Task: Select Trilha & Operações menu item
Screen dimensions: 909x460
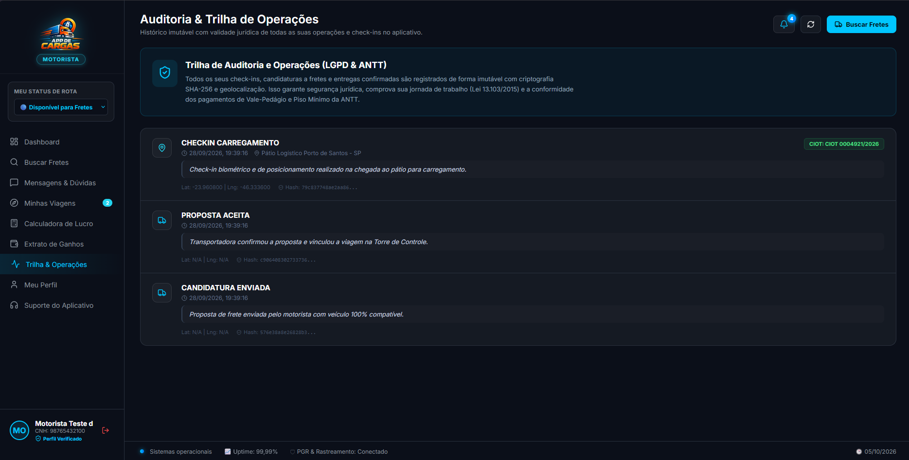Action: point(62,265)
